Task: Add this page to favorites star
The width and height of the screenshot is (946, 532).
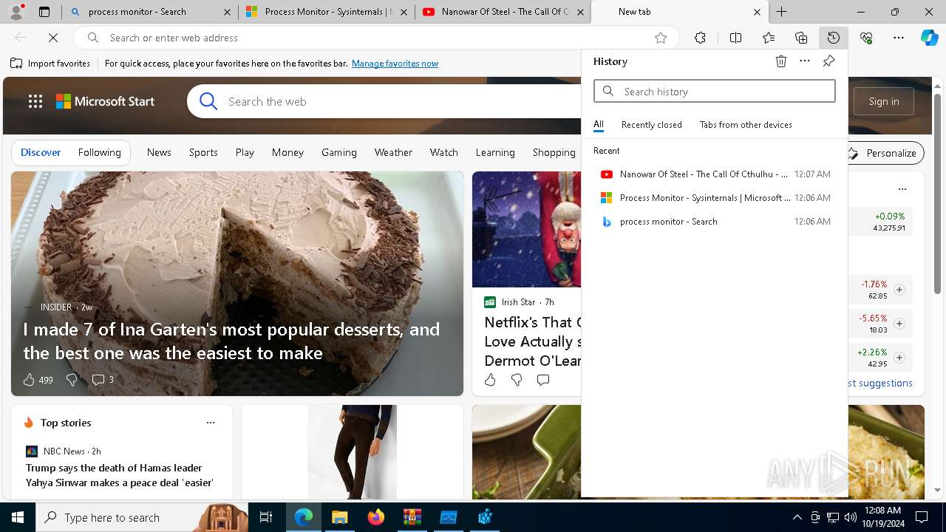Action: 661,38
